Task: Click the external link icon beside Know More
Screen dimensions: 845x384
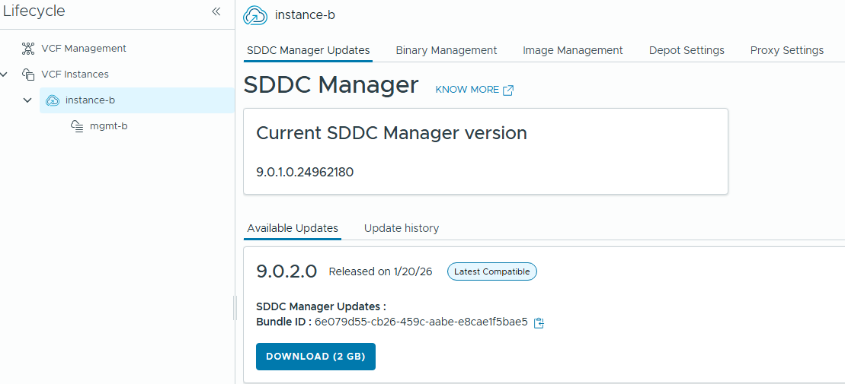Action: pyautogui.click(x=508, y=90)
